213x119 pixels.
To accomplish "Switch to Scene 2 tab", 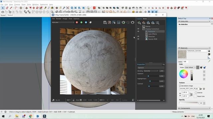I will [x=10, y=15].
